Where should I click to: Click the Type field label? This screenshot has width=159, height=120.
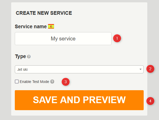[x=21, y=57]
